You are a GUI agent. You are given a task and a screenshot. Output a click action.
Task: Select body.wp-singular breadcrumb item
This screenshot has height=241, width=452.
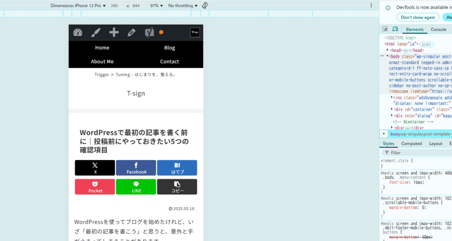click(x=421, y=134)
